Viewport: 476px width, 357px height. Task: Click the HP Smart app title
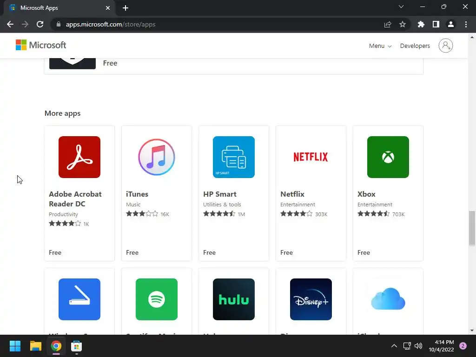tap(219, 194)
